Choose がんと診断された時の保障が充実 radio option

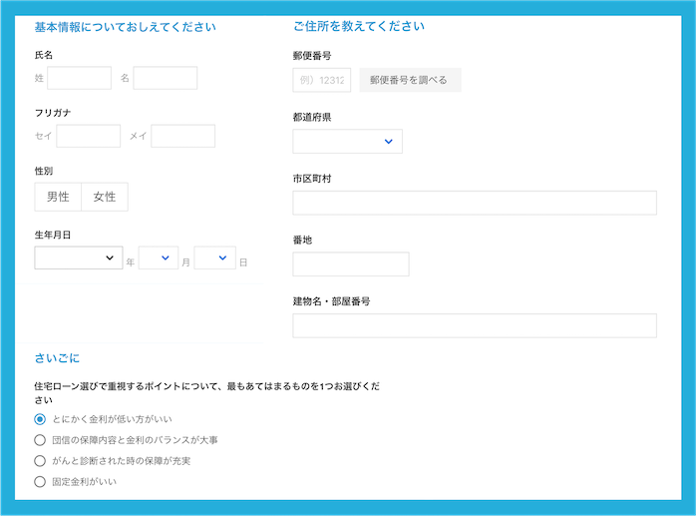[40, 461]
